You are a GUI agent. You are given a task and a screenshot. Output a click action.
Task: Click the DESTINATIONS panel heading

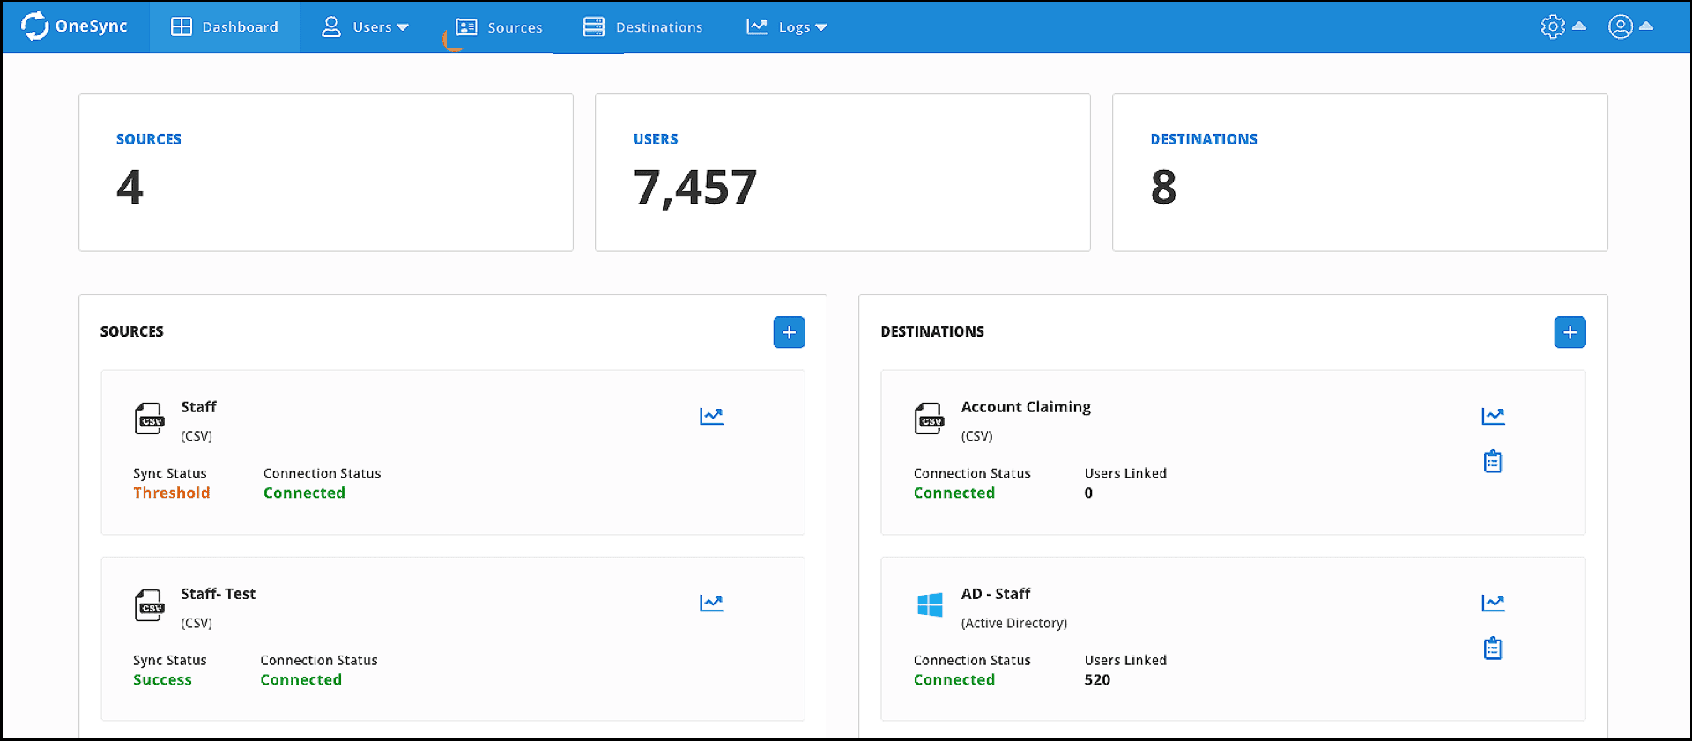[932, 331]
